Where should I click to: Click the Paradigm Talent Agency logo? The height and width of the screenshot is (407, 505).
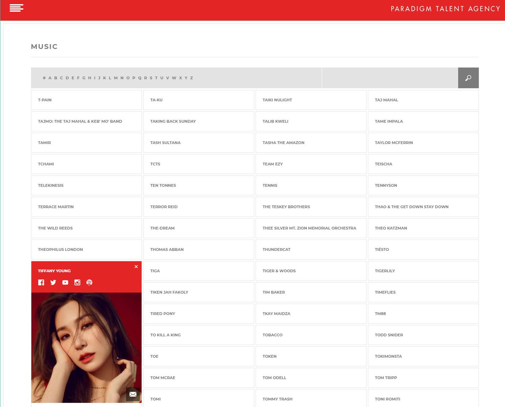[445, 9]
